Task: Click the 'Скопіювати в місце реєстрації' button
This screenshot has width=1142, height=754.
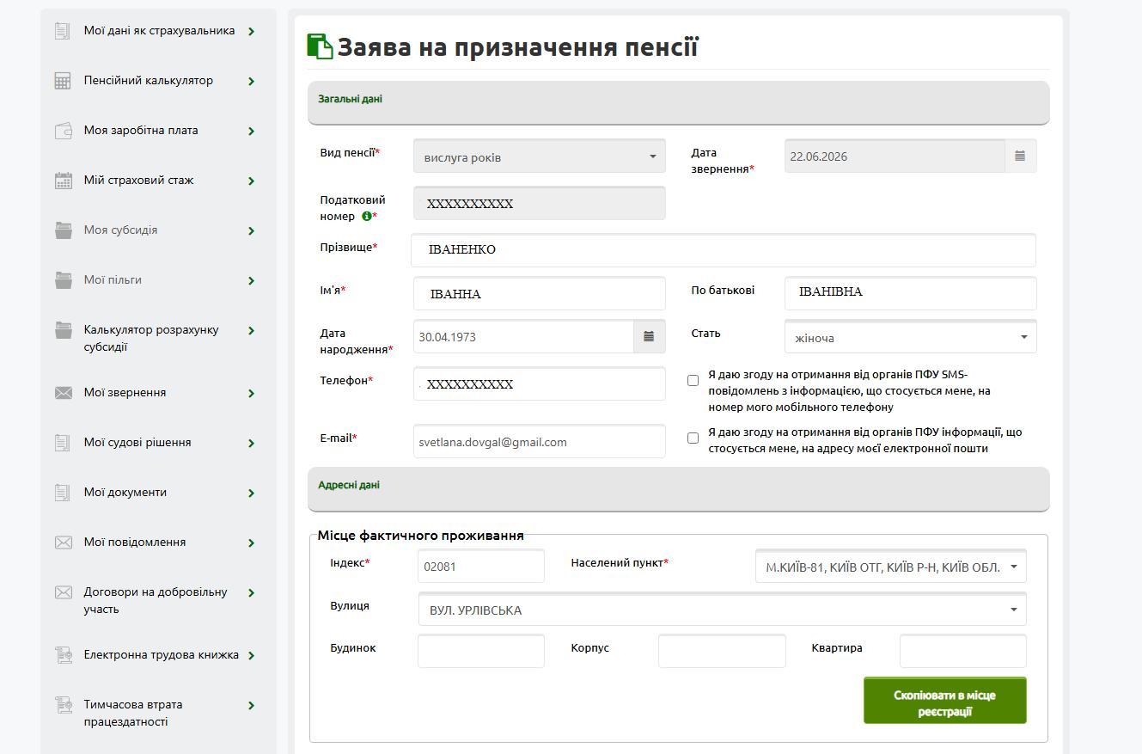Action: click(945, 701)
